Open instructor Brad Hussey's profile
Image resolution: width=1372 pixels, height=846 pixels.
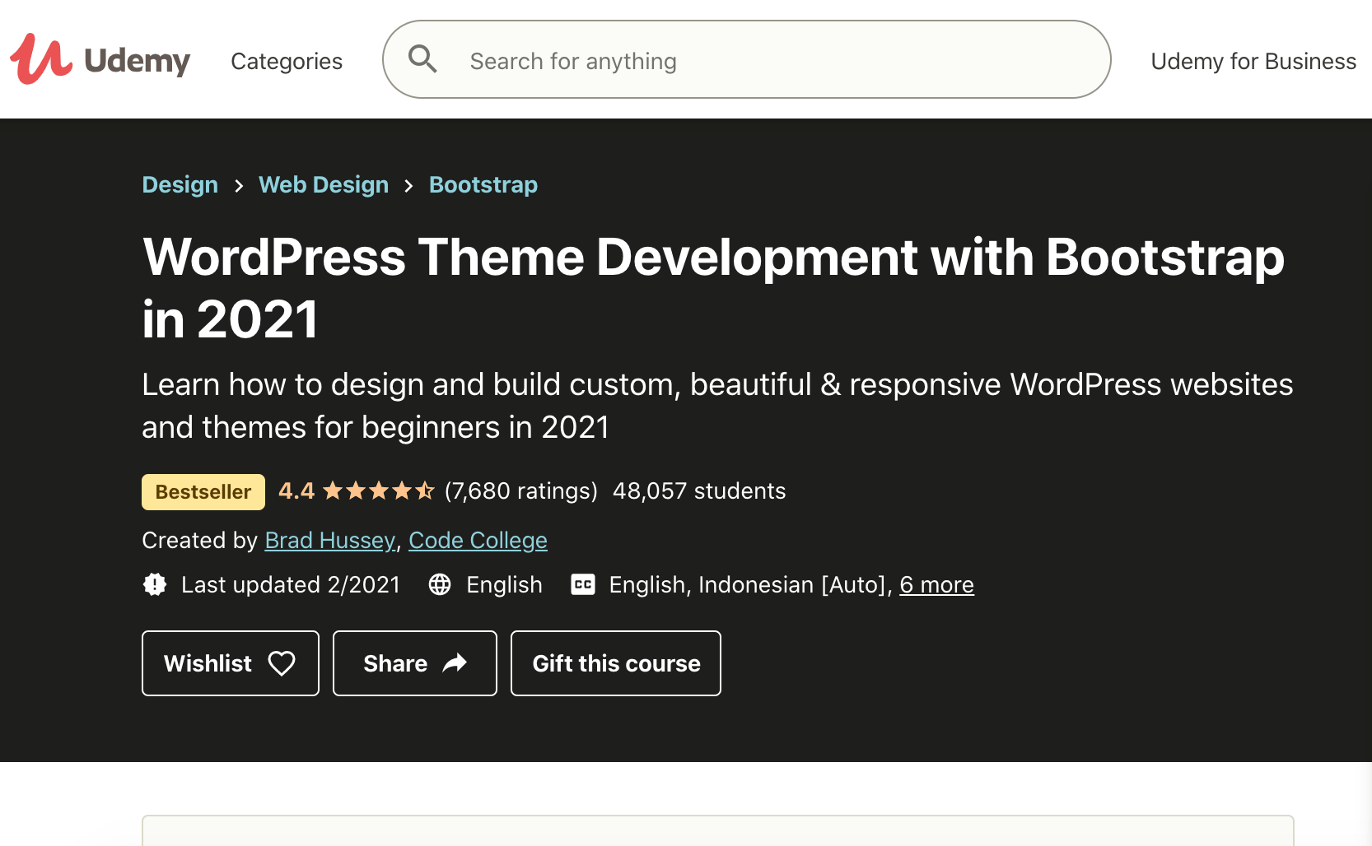tap(329, 540)
